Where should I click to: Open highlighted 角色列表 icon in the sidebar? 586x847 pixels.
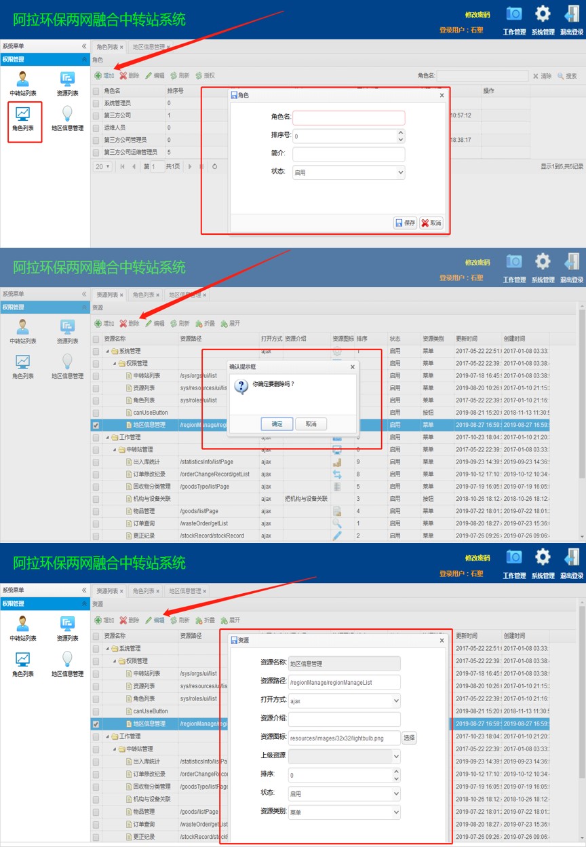click(x=23, y=120)
